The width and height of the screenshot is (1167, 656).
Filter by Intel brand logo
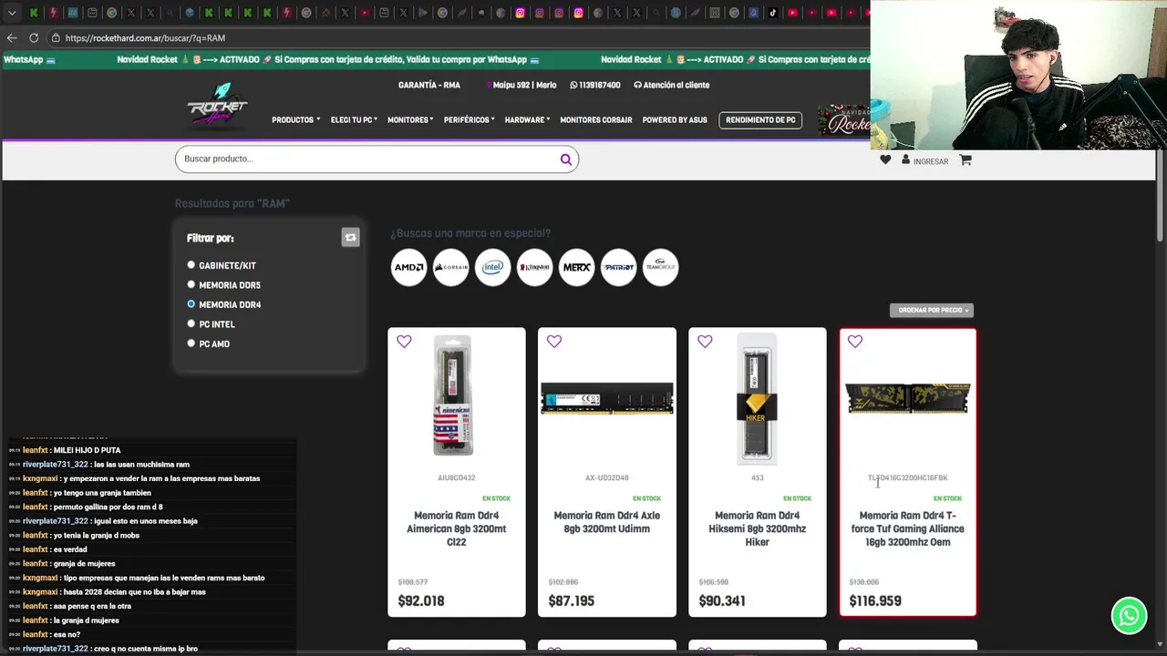(492, 267)
